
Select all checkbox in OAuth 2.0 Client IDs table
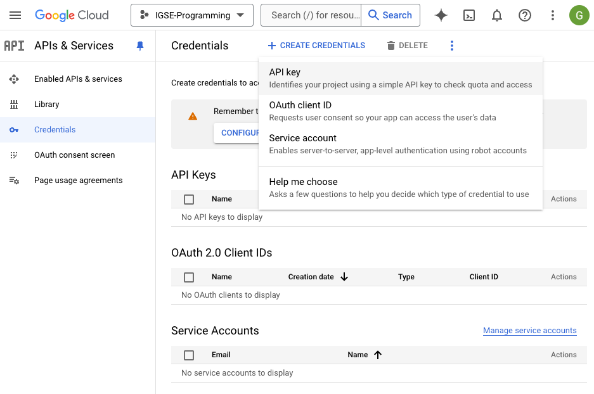(x=189, y=277)
